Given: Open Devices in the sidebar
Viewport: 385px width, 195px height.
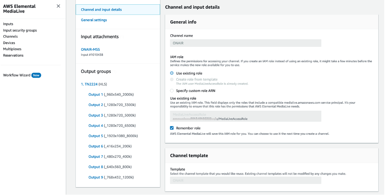Looking at the screenshot, I should 9,43.
